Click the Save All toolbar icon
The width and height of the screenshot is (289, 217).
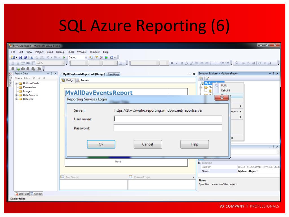[25, 58]
